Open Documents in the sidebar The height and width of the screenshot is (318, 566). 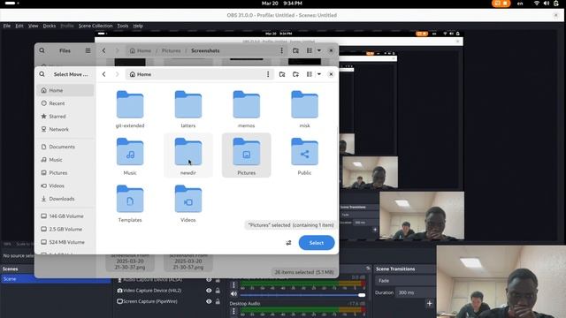pyautogui.click(x=65, y=147)
